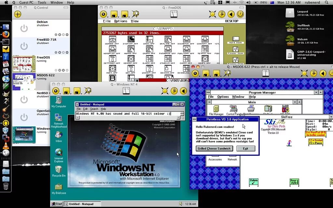Open GEM File menu in FreeDOS
This screenshot has width=333, height=208.
[107, 21]
